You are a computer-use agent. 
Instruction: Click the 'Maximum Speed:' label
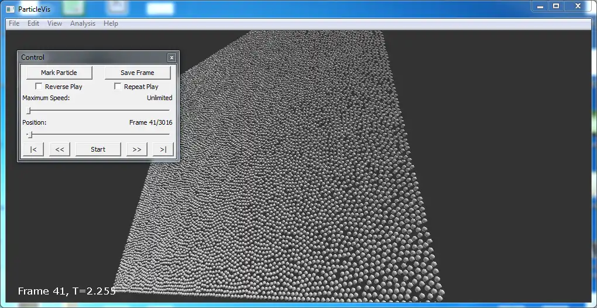point(46,98)
